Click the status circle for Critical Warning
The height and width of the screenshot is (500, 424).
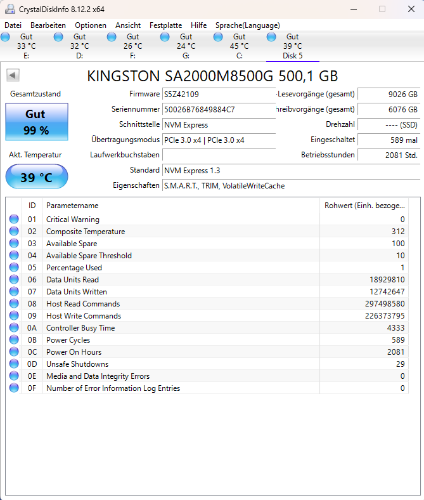[x=14, y=219]
